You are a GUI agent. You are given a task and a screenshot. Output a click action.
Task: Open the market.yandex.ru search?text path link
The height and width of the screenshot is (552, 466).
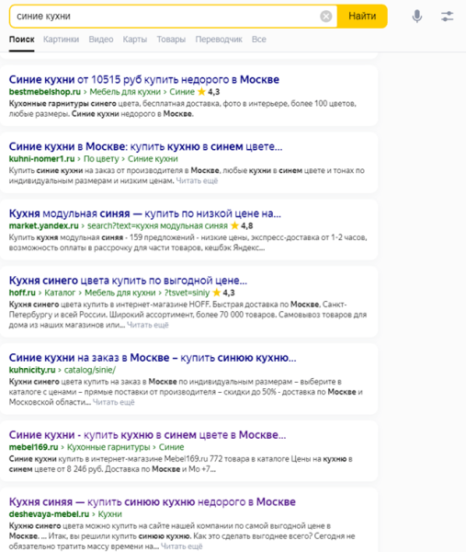157,225
